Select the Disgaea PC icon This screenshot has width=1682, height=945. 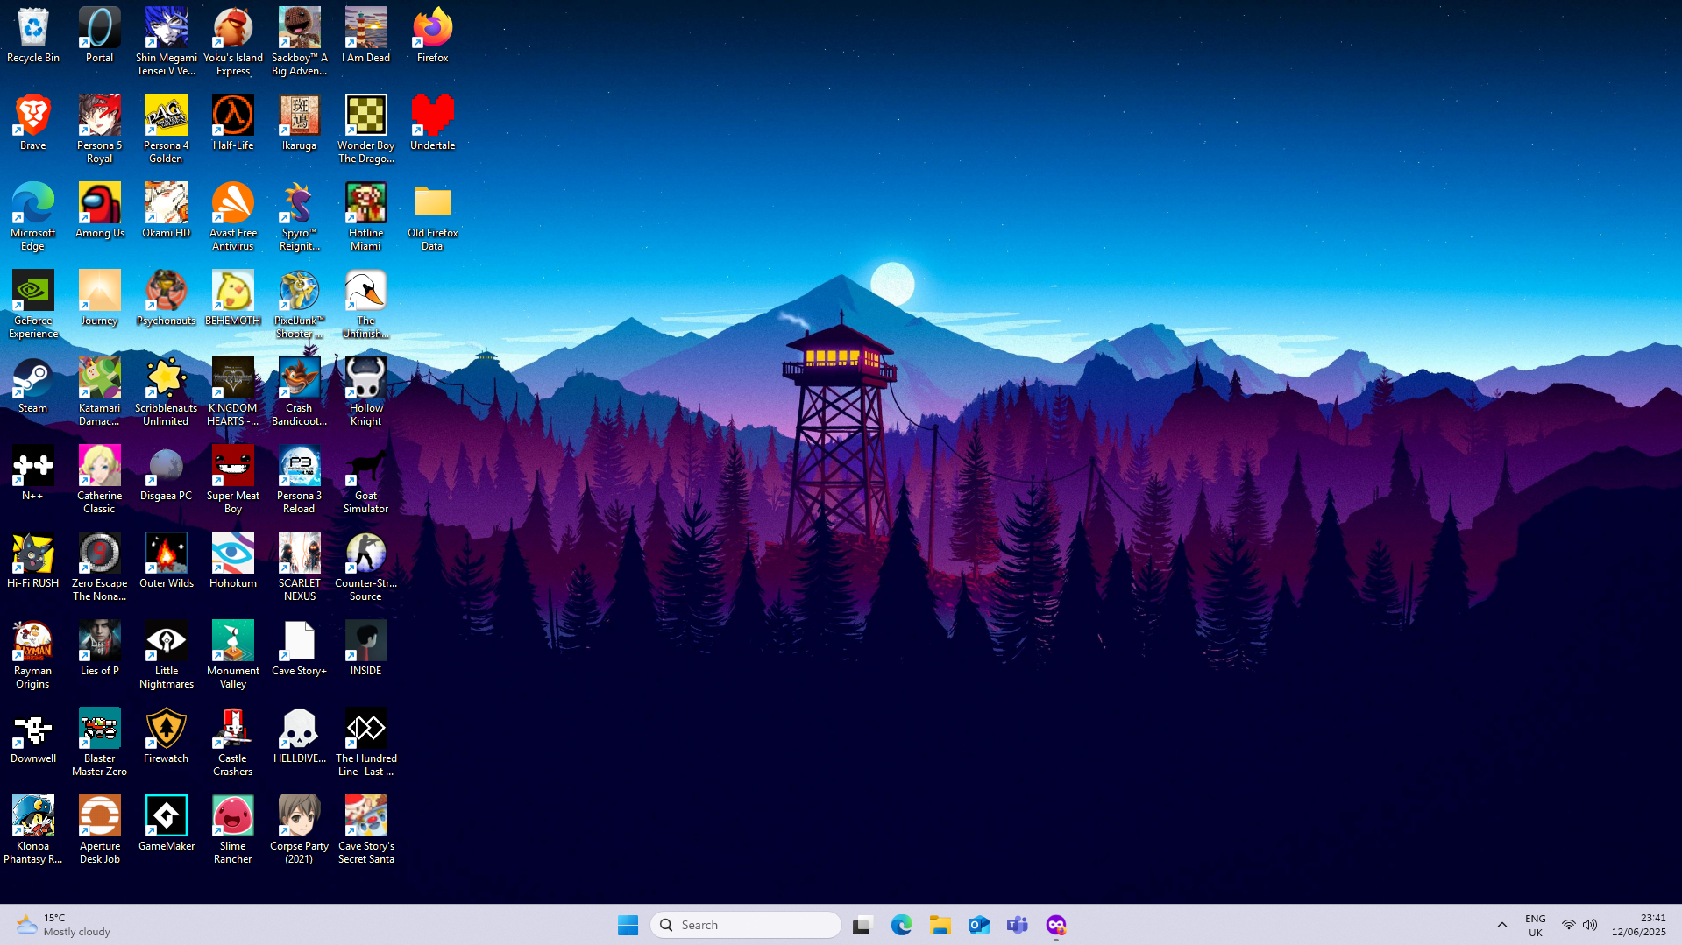(x=167, y=466)
